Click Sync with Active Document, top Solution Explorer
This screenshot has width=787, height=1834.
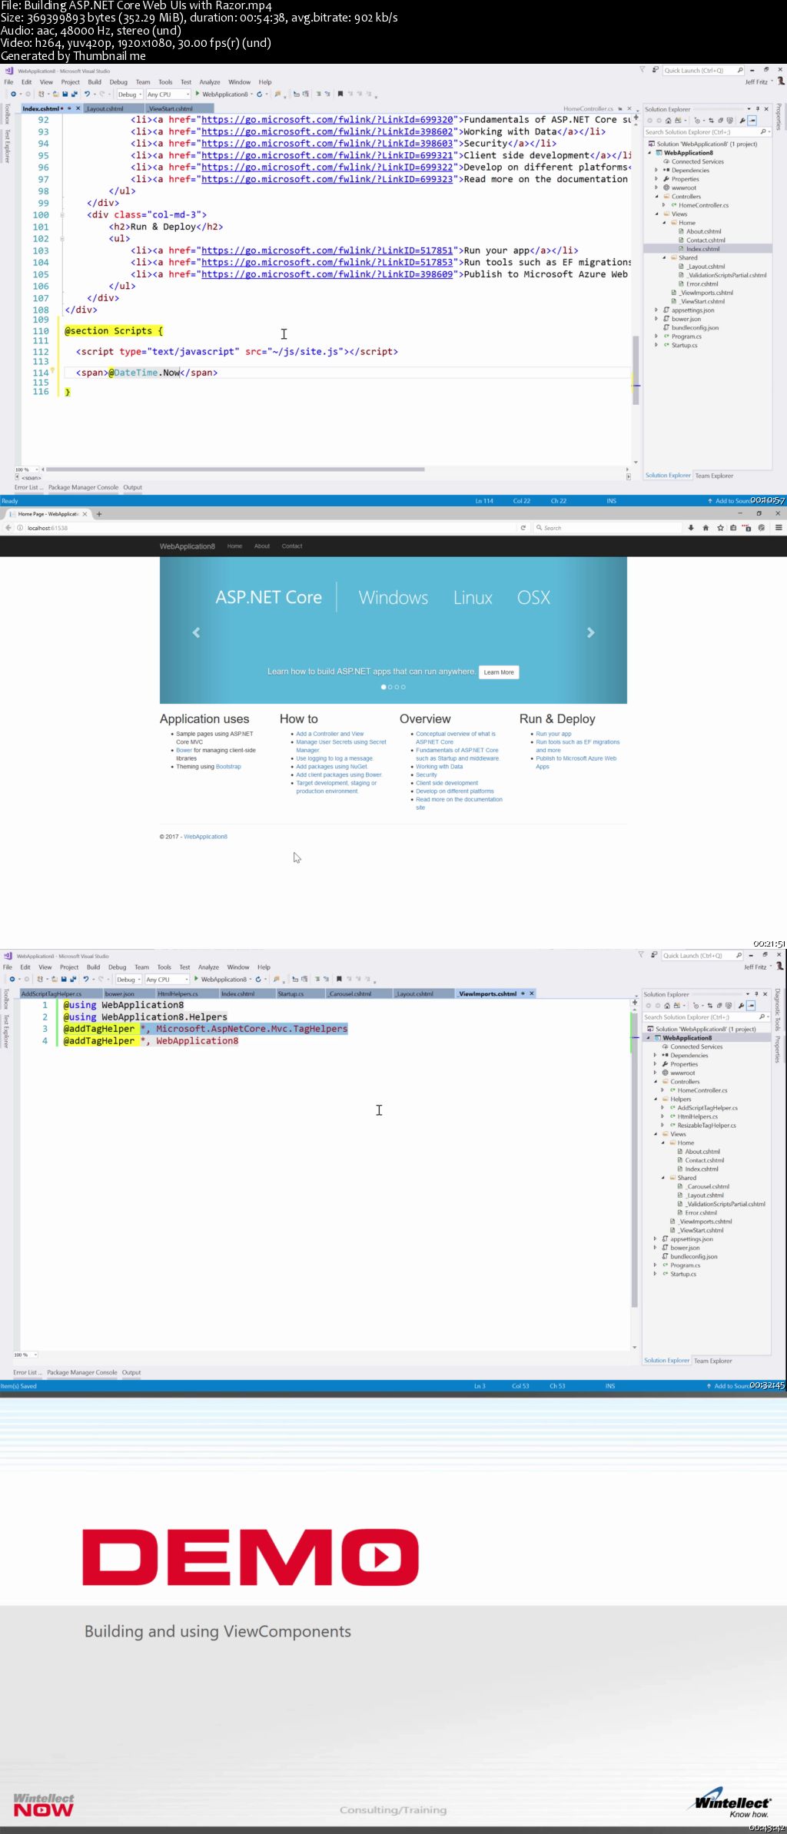pos(712,121)
